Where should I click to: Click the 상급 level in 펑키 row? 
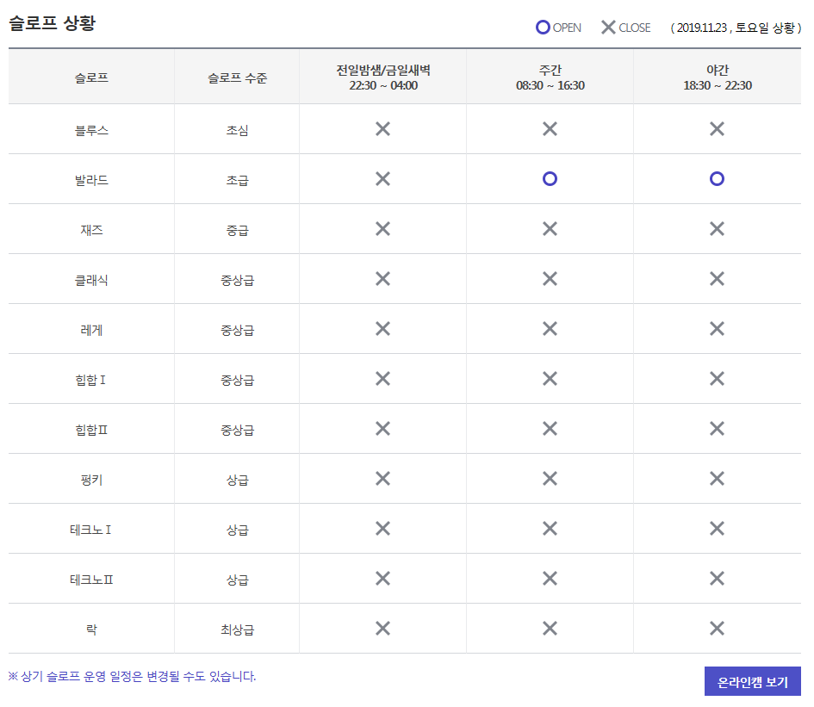click(x=237, y=479)
